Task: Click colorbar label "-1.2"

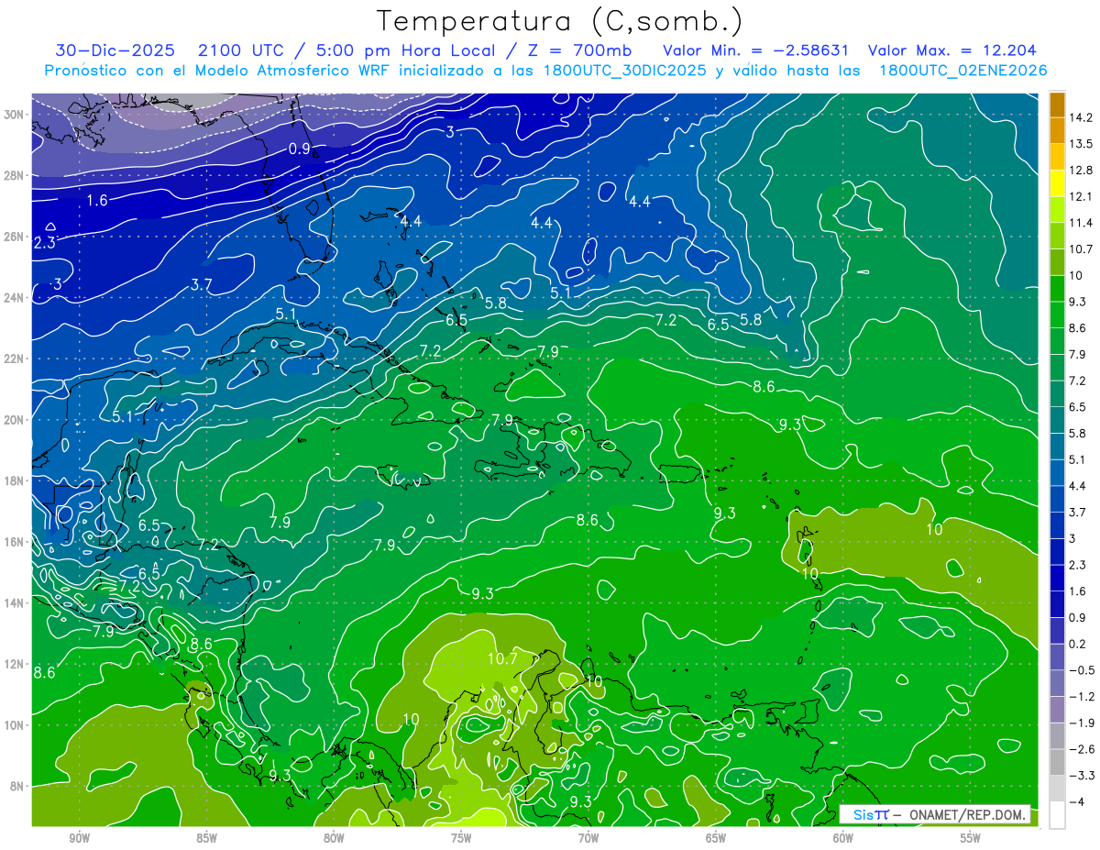Action: pos(1082,697)
